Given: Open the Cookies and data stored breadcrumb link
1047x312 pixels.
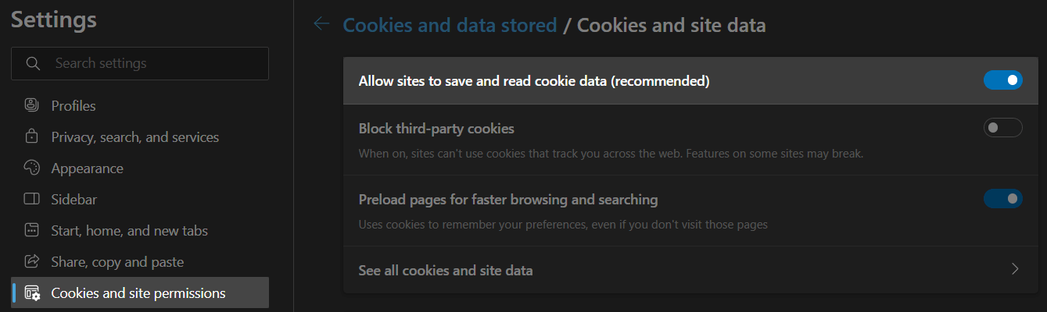Looking at the screenshot, I should pyautogui.click(x=450, y=25).
